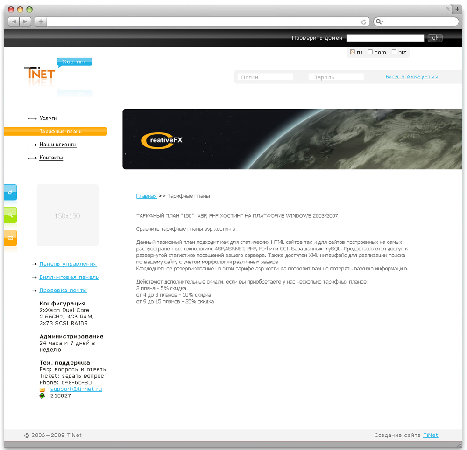Uncheck the ru domain checkbox
467x450 pixels.
pyautogui.click(x=353, y=52)
